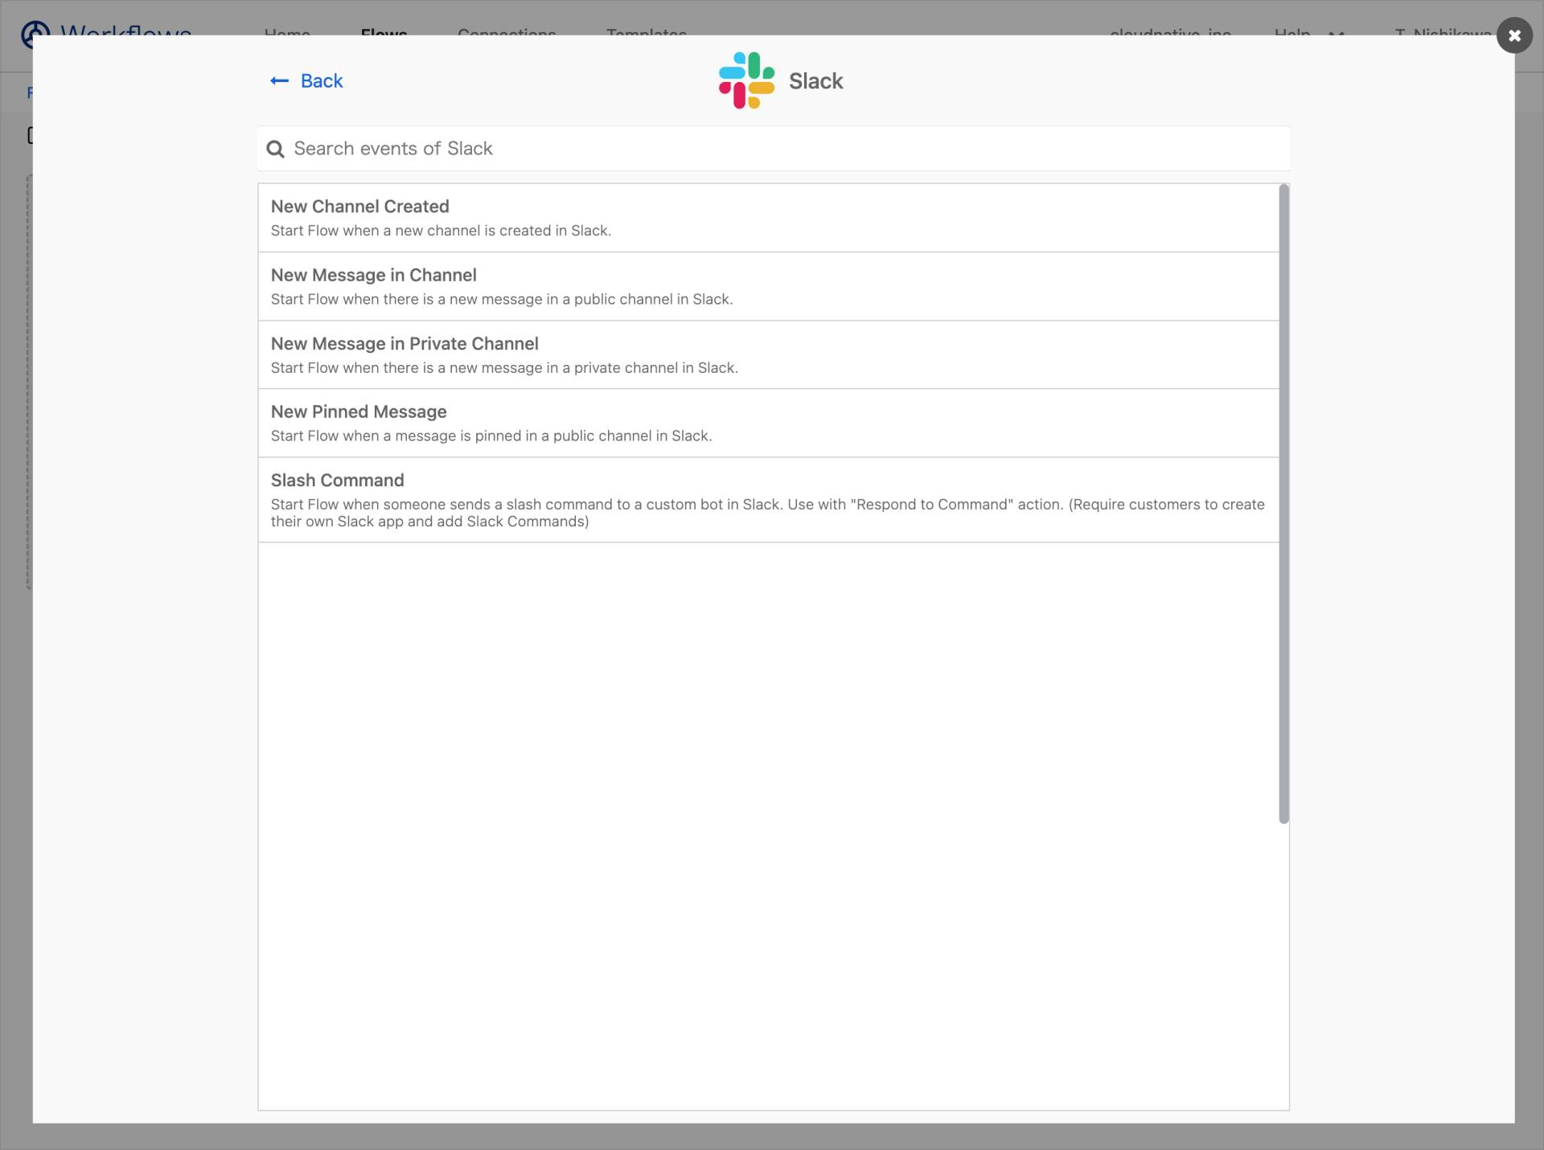Close the Slack events dialog with the X icon
The width and height of the screenshot is (1544, 1150).
[1514, 35]
